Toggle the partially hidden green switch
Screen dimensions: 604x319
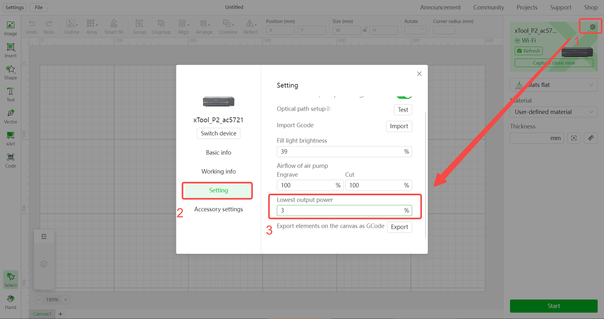(404, 96)
